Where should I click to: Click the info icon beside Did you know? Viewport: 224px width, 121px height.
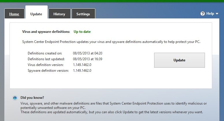coord(15,98)
